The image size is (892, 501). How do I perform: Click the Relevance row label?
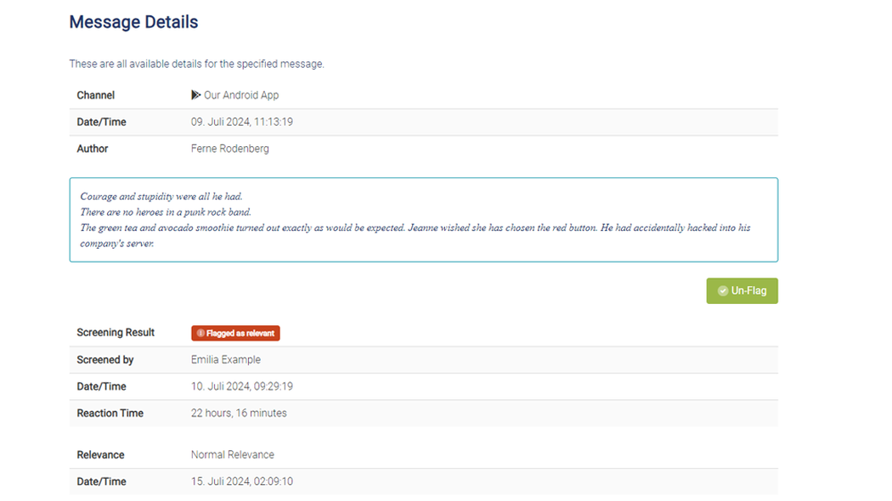click(100, 454)
